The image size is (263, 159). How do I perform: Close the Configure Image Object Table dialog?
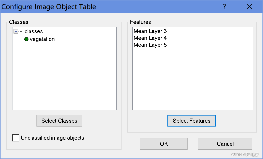point(249,7)
